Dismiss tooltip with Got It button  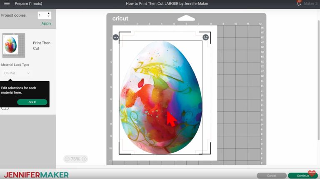32,102
